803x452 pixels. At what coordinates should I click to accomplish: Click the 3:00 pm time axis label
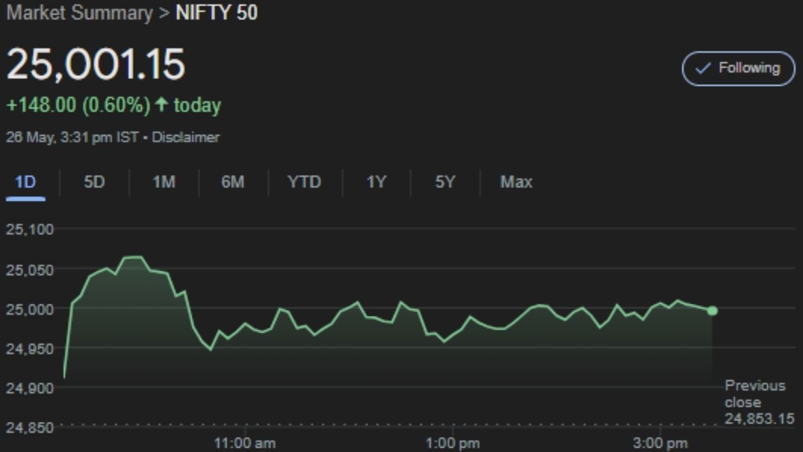(660, 443)
